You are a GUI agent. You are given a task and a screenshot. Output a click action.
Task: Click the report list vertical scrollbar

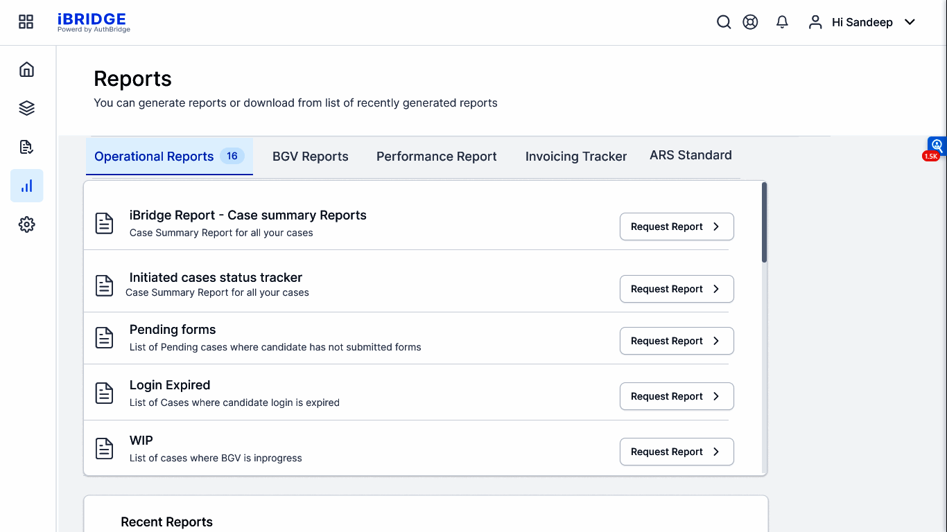[764, 222]
